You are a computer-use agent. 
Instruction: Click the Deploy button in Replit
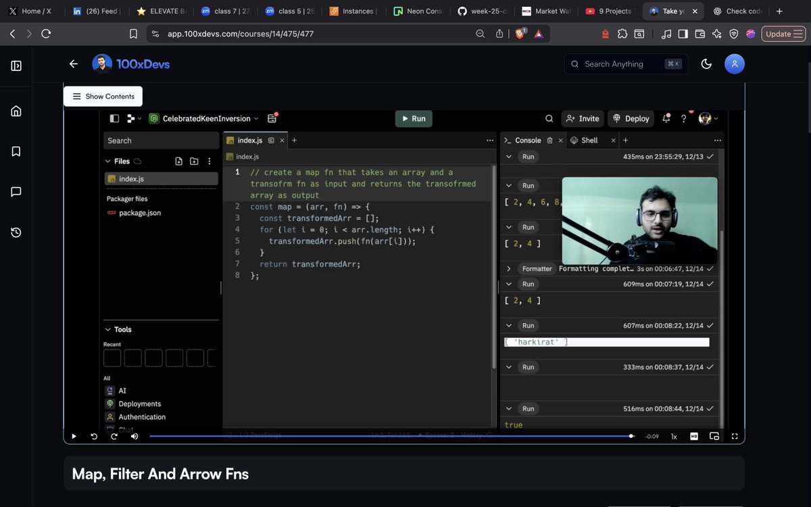click(631, 118)
